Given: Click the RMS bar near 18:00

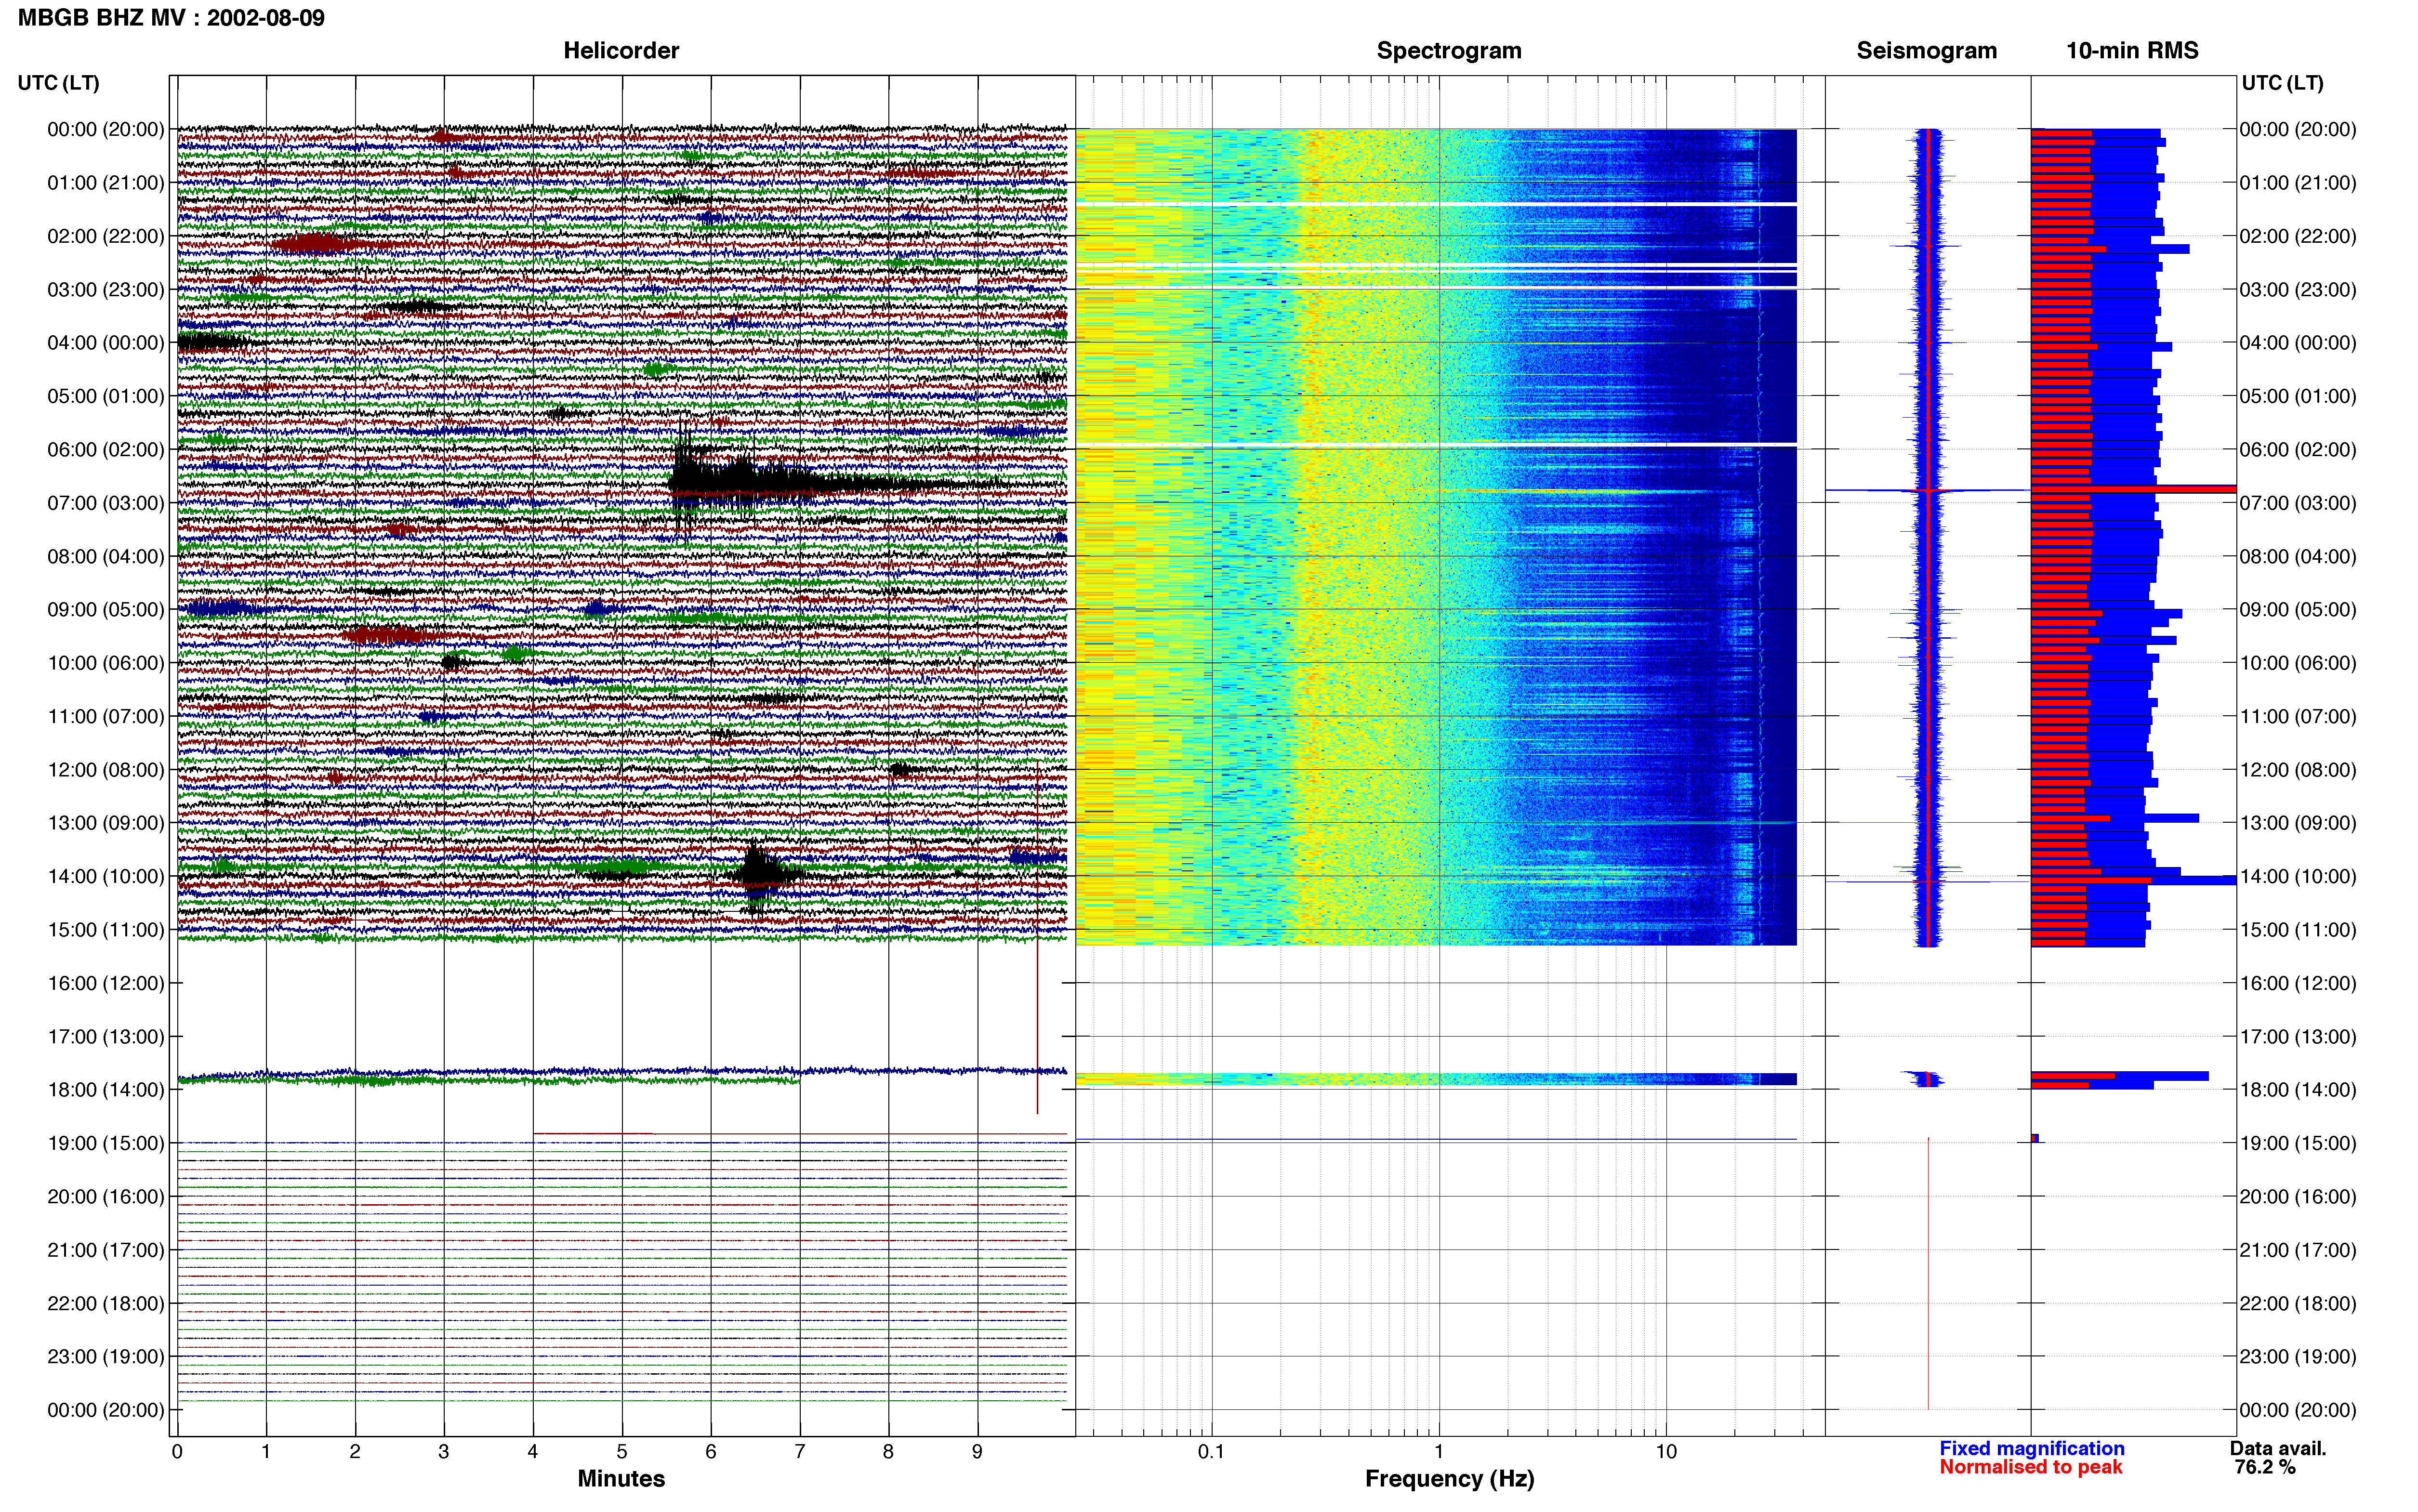Looking at the screenshot, I should (x=2119, y=1076).
